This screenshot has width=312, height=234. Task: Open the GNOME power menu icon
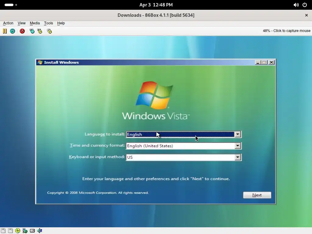pyautogui.click(x=305, y=5)
